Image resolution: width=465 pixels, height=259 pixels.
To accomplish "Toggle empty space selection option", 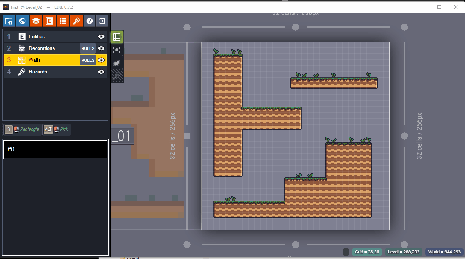I will point(117,63).
